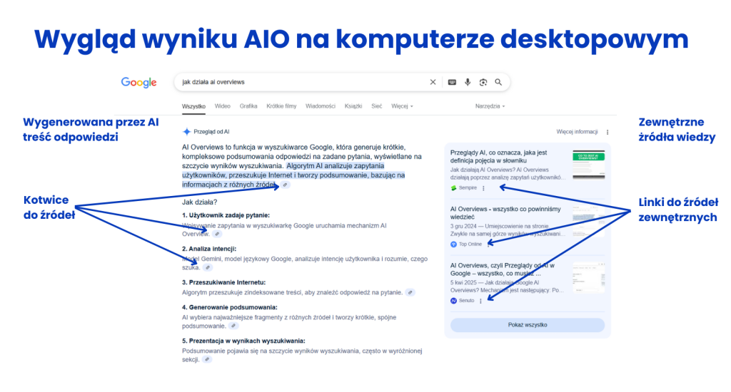The image size is (731, 392).
Task: Expand the Więcej dropdown
Action: point(402,106)
